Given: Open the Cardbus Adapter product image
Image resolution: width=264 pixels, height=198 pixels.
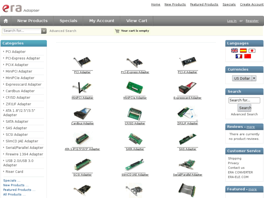Looking at the screenshot, I should pos(82,114).
